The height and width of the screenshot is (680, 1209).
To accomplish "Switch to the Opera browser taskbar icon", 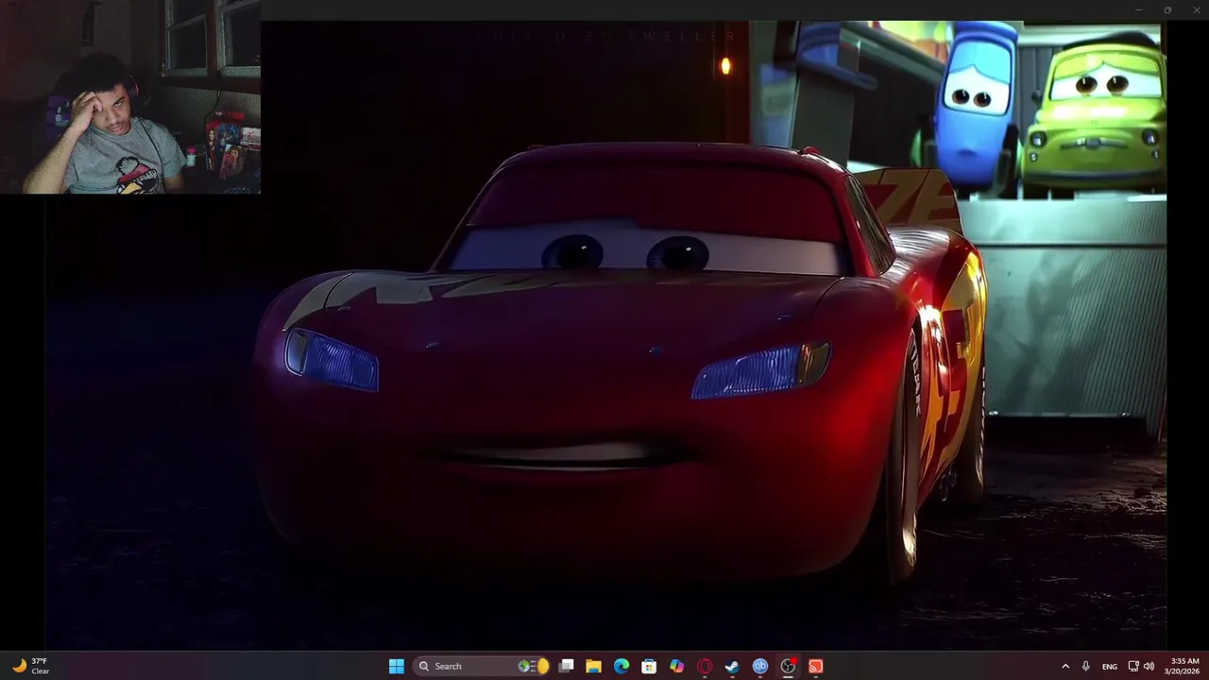I will pyautogui.click(x=705, y=666).
